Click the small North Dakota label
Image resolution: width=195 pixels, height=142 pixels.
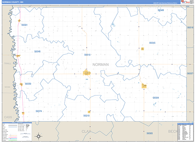tap(7, 87)
